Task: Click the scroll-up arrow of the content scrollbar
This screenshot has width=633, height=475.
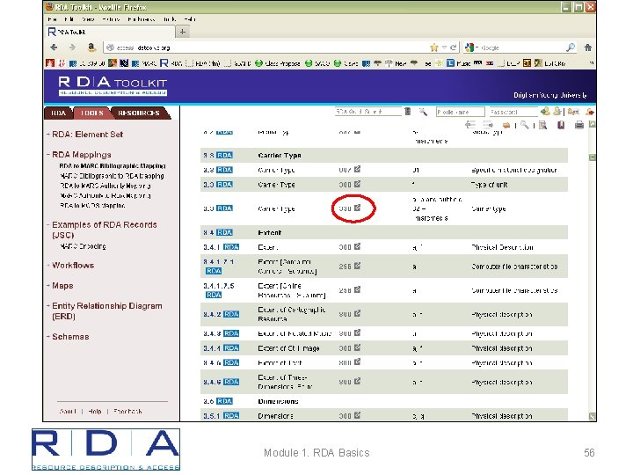Action: (593, 124)
